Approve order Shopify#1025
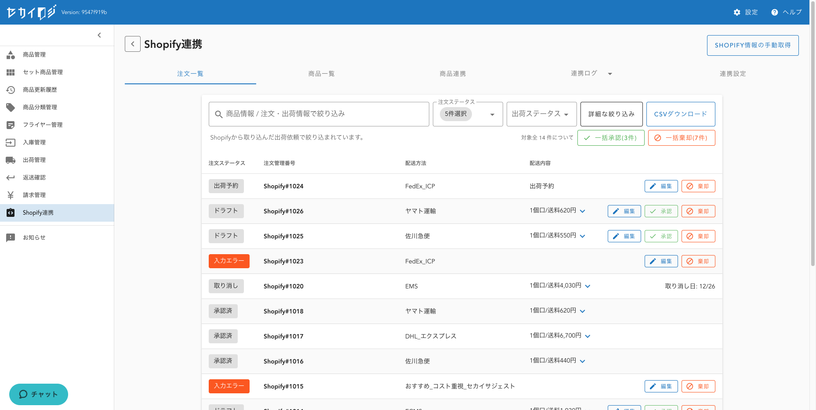Viewport: 816px width, 410px height. [661, 236]
